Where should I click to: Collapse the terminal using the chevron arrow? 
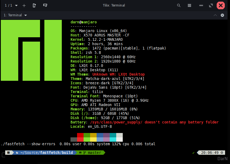(215, 15)
